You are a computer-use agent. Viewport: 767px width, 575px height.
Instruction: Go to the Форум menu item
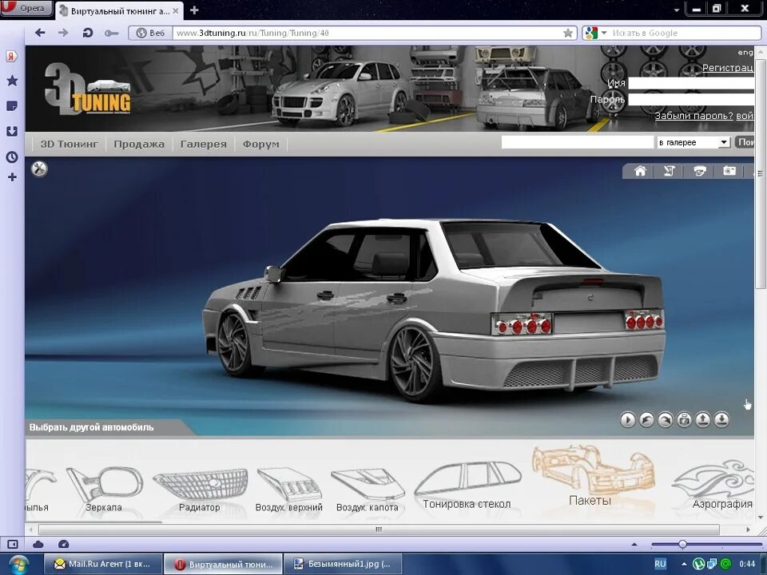[261, 144]
